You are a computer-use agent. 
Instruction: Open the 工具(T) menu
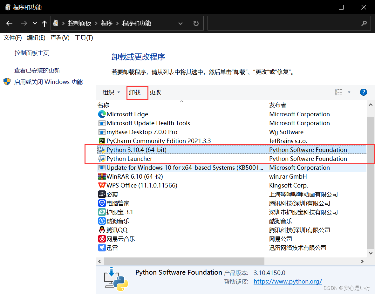(84, 38)
